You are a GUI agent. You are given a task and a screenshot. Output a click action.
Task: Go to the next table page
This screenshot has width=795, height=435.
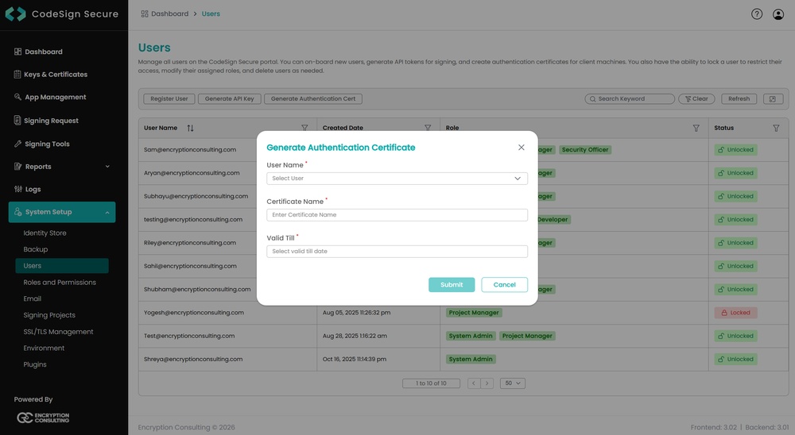pyautogui.click(x=487, y=383)
